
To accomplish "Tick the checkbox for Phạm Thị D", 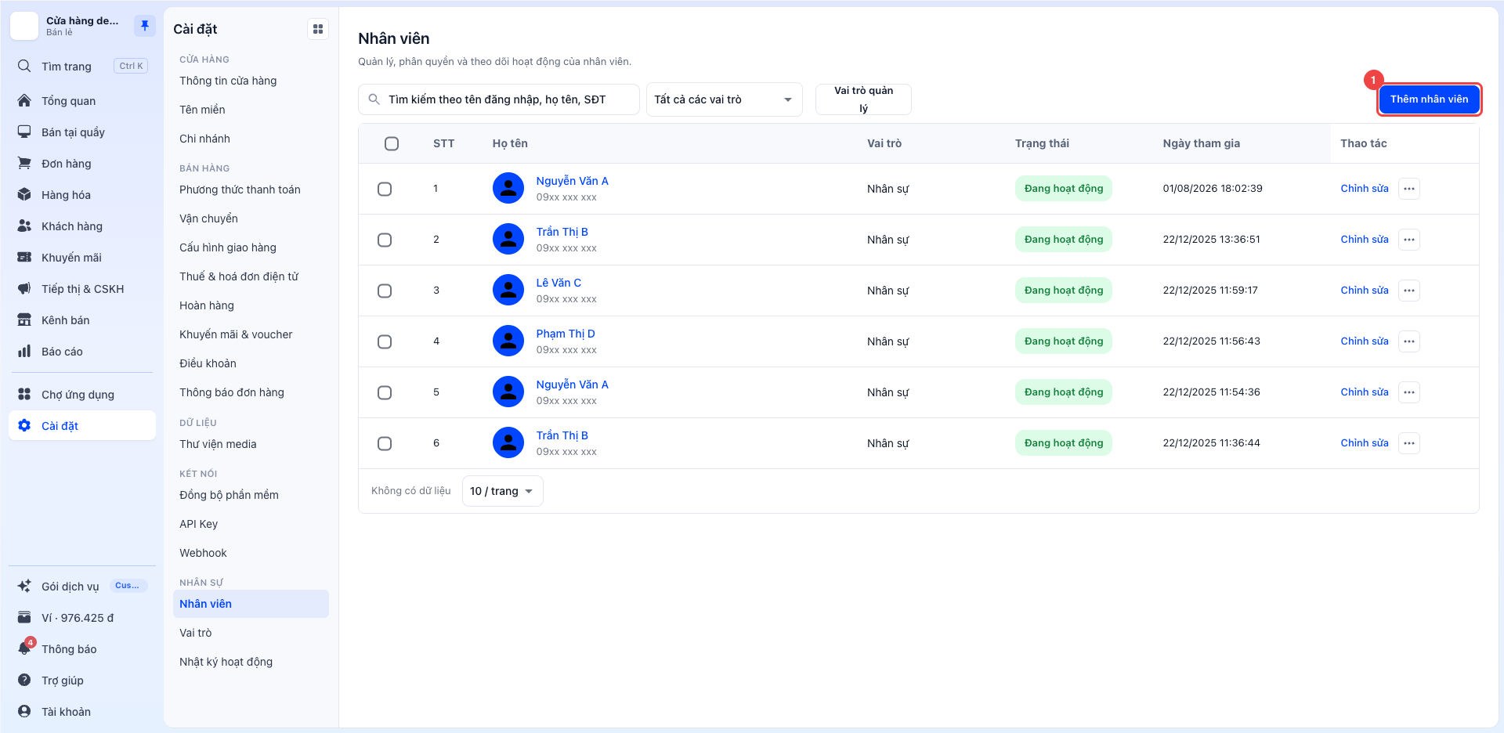I will [385, 341].
